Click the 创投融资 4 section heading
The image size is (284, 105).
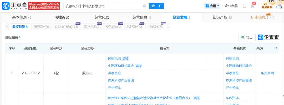13,37
